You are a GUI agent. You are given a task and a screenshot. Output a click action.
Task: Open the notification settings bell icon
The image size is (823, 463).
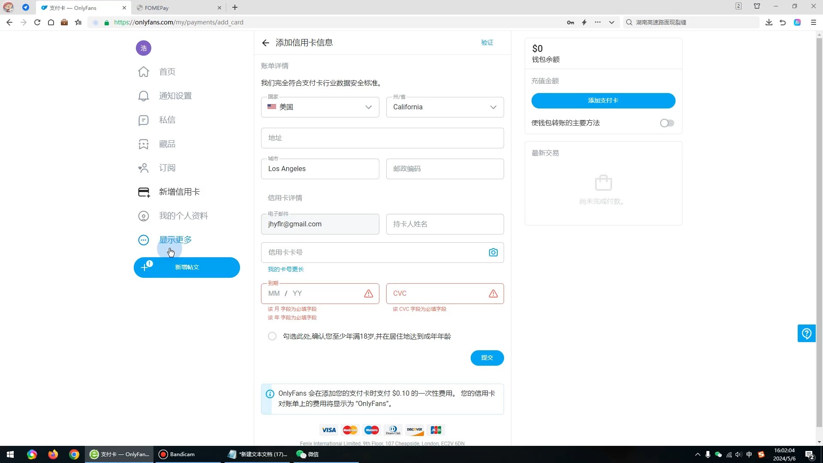click(x=144, y=96)
